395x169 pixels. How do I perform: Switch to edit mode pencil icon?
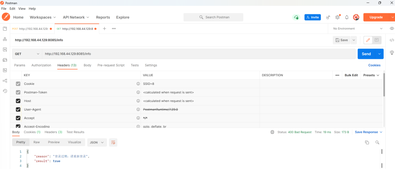368,40
